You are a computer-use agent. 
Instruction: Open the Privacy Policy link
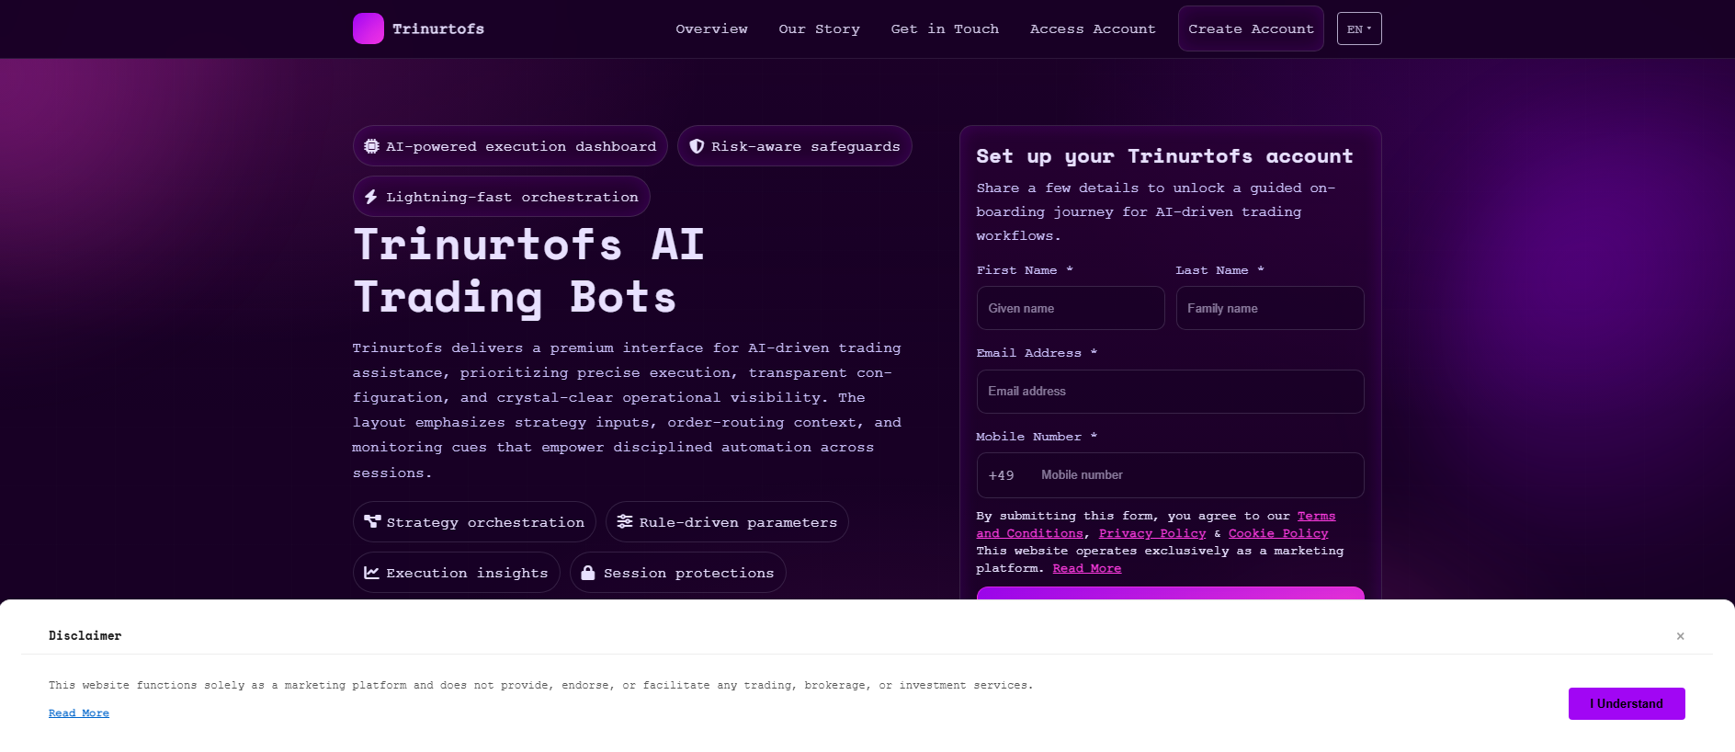(1152, 533)
